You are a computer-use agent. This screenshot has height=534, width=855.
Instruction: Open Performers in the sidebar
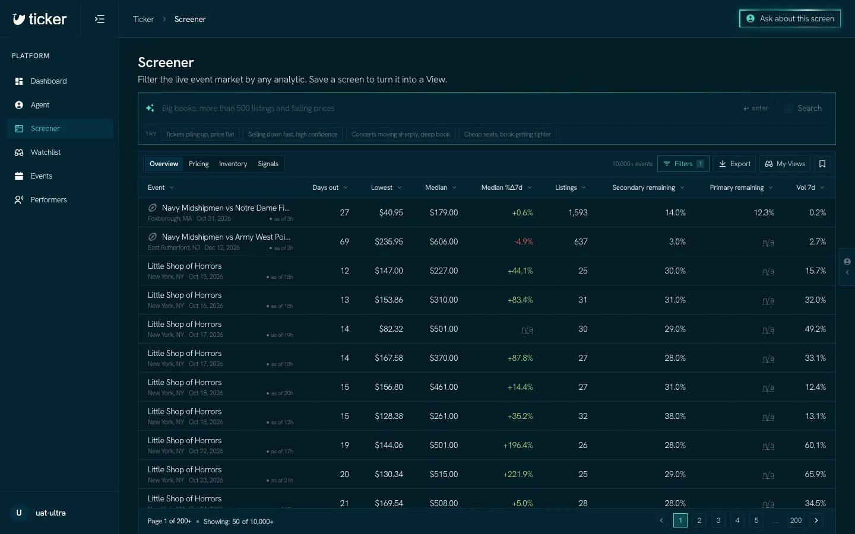tap(60, 200)
